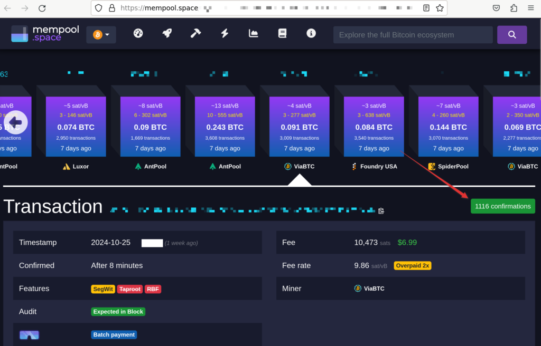
Task: Open the dashboard gauge icon in navbar
Action: pyautogui.click(x=138, y=33)
